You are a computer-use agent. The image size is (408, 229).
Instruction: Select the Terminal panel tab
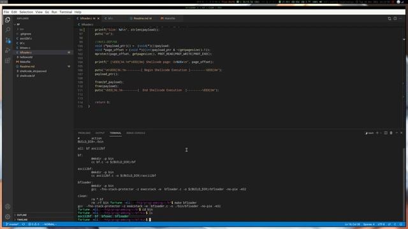point(115,133)
